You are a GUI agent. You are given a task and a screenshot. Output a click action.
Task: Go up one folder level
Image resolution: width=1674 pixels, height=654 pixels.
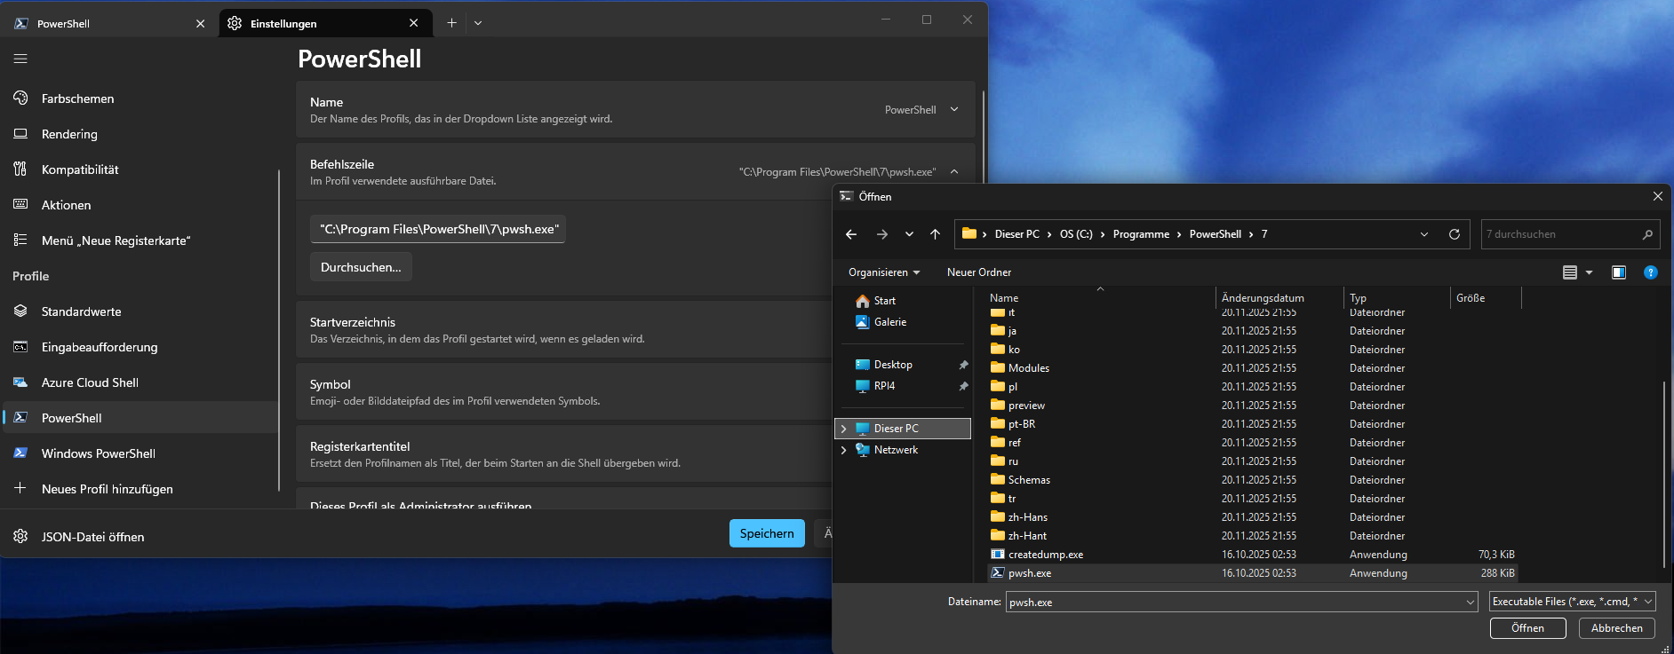tap(935, 234)
